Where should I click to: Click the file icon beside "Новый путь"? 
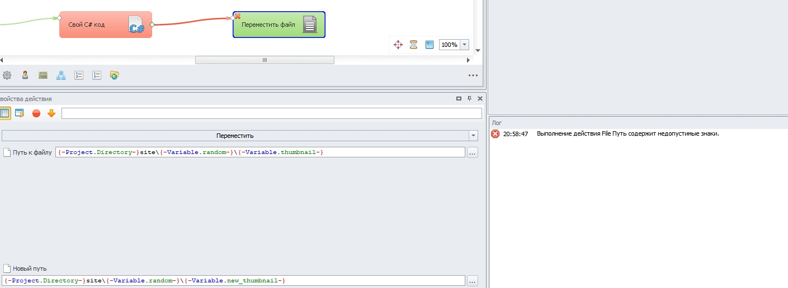7,268
